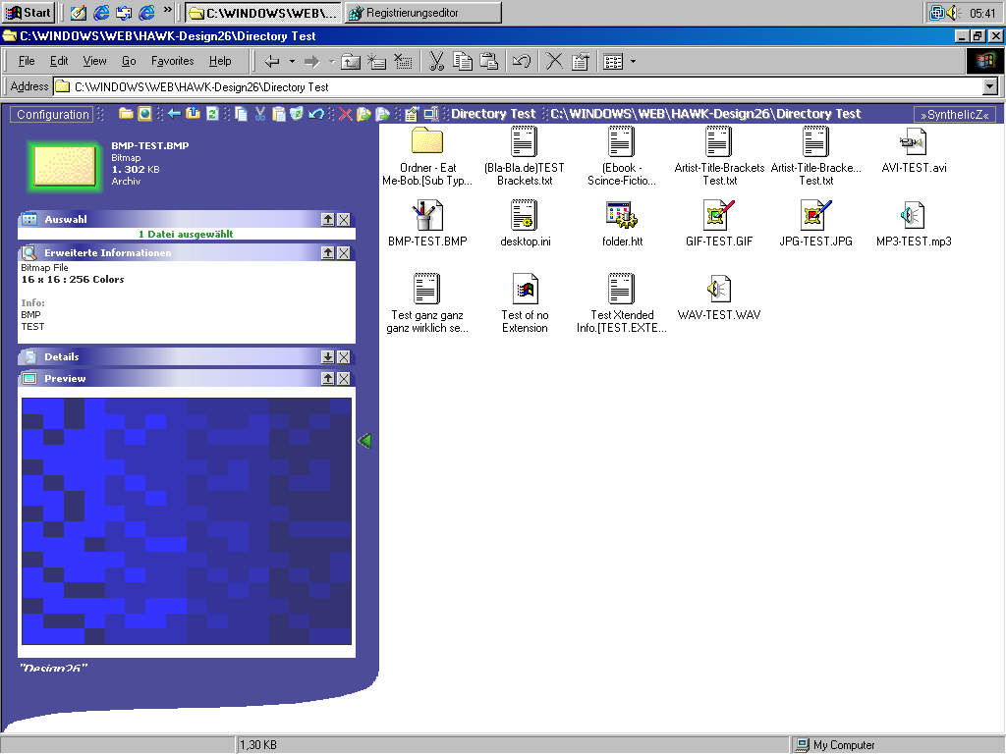Click Map Network Drive toolbar button
Image resolution: width=1006 pixels, height=754 pixels.
tap(376, 62)
